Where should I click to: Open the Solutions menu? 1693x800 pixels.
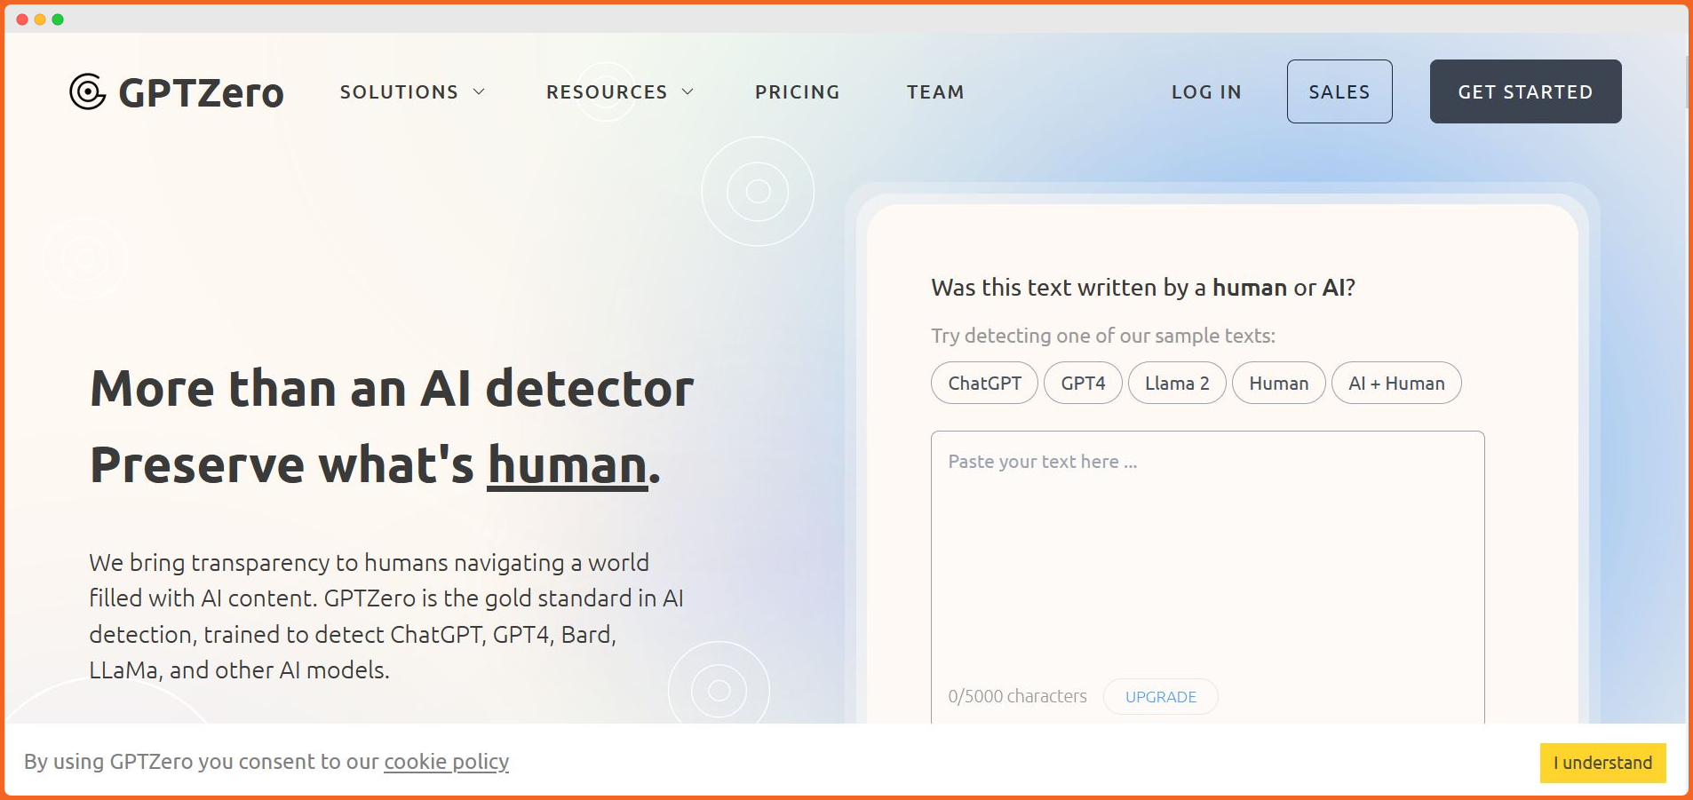pyautogui.click(x=399, y=91)
